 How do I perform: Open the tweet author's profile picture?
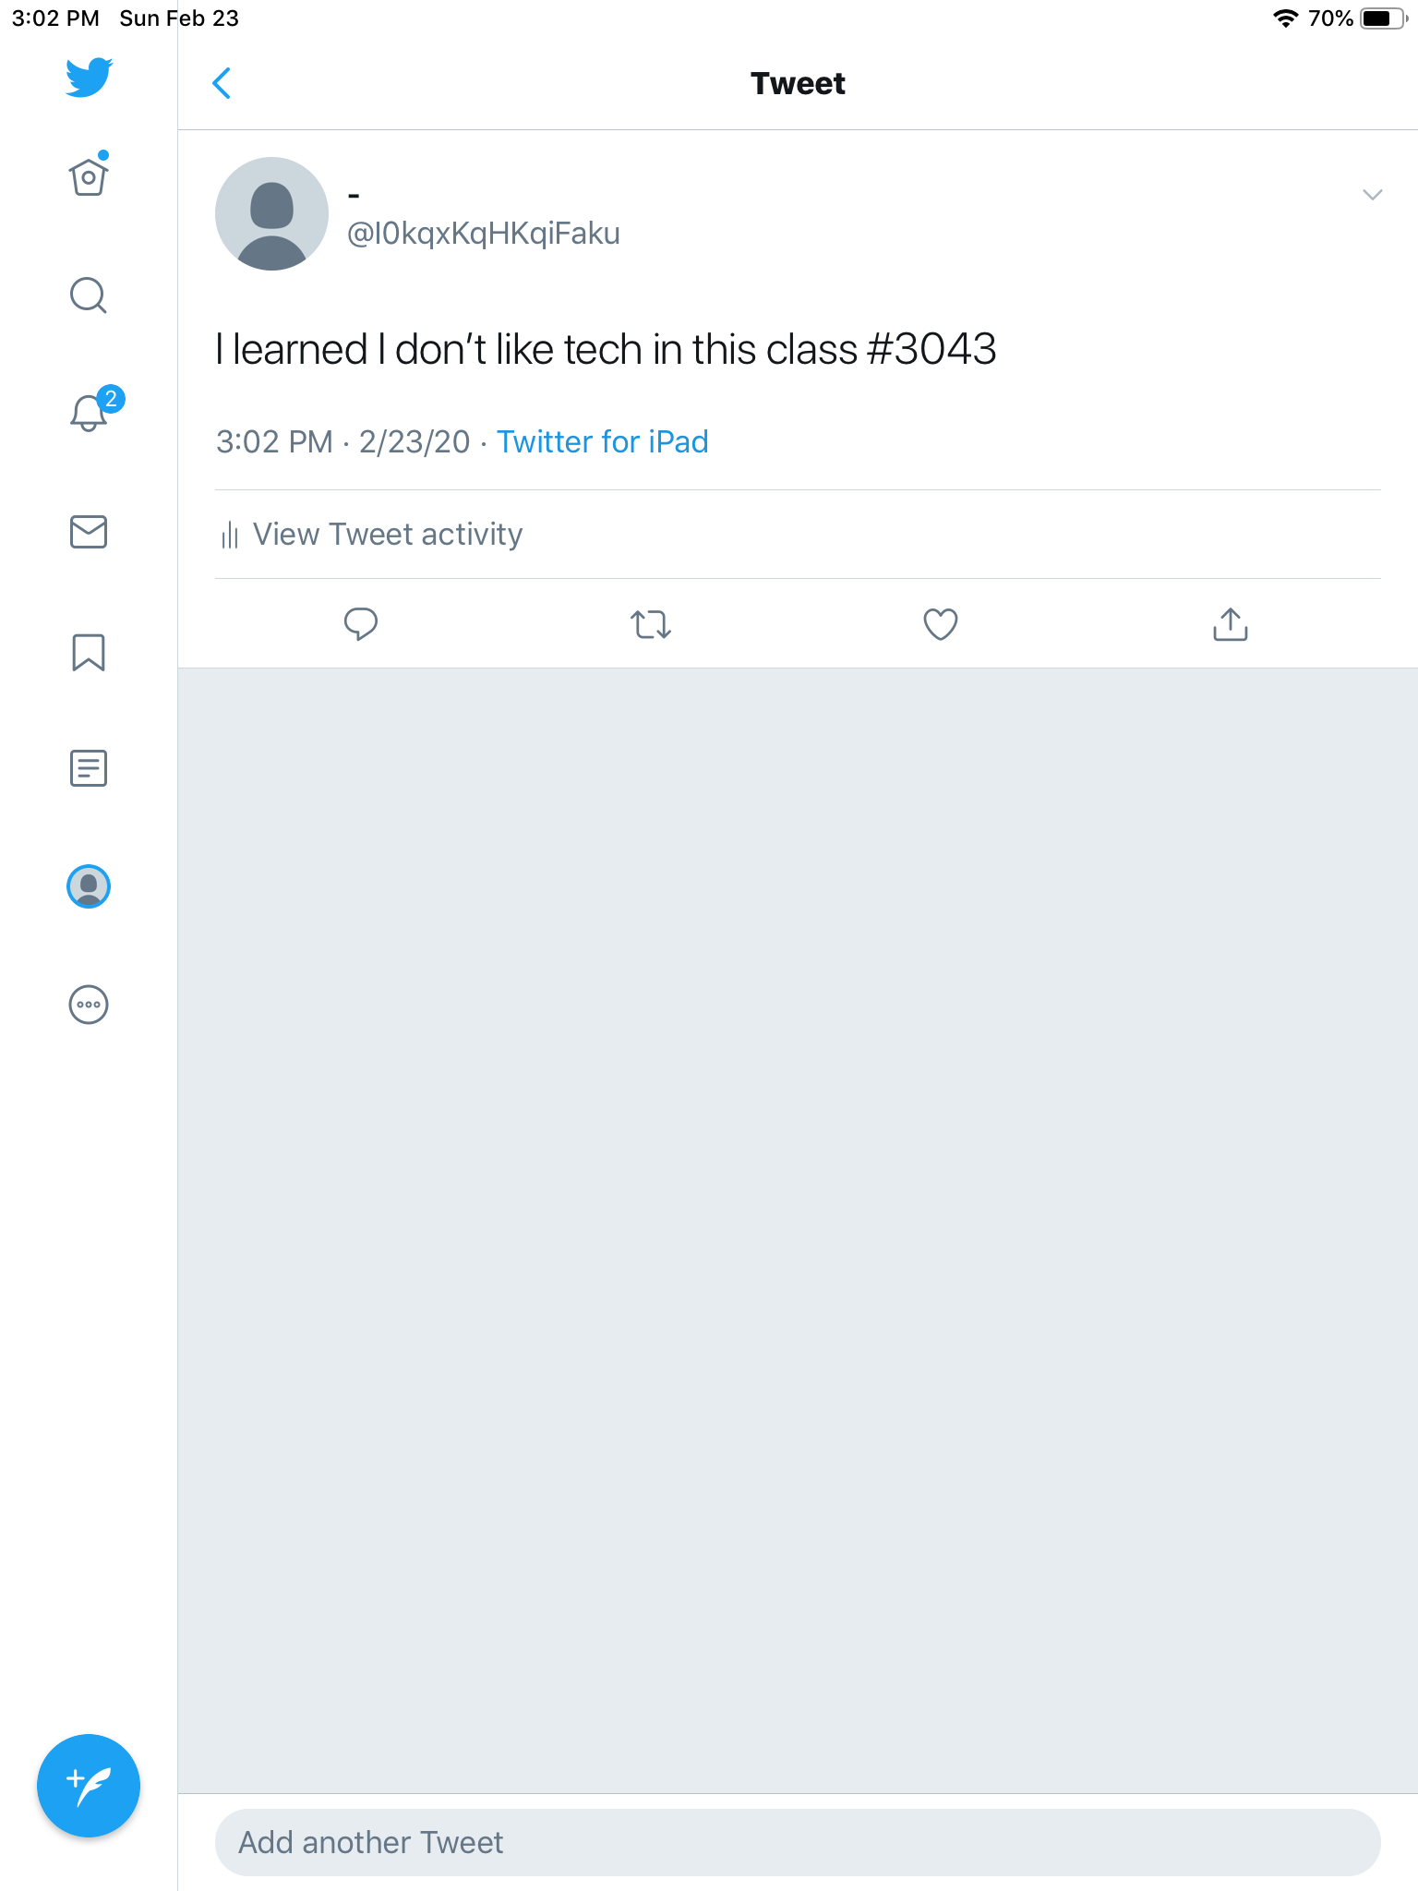[x=271, y=213]
